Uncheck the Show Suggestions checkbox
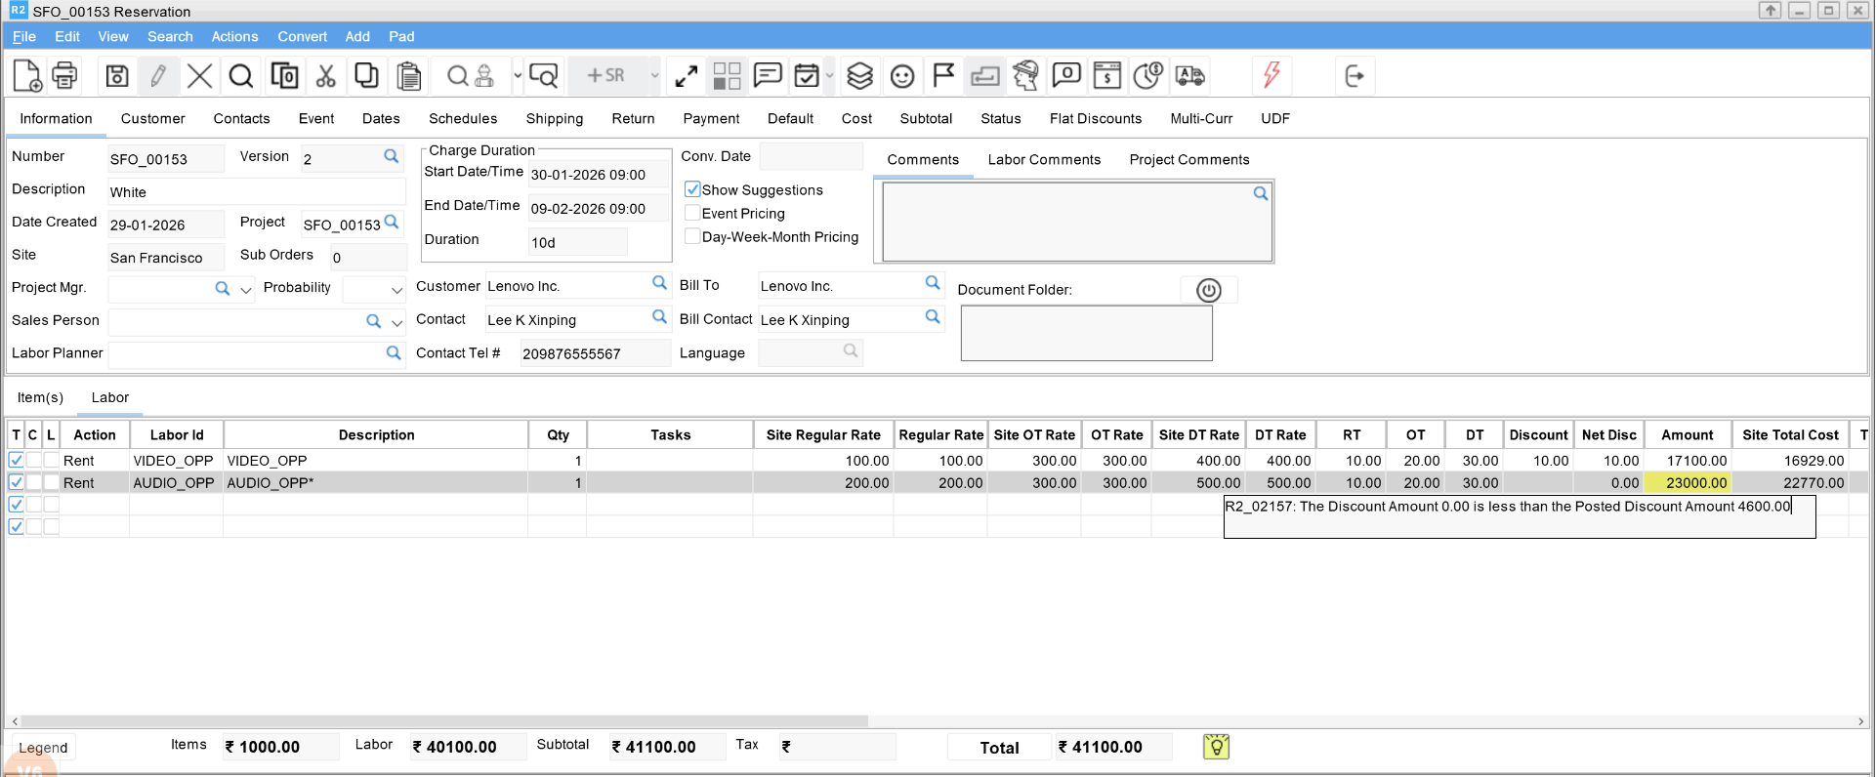Image resolution: width=1876 pixels, height=777 pixels. pos(692,189)
